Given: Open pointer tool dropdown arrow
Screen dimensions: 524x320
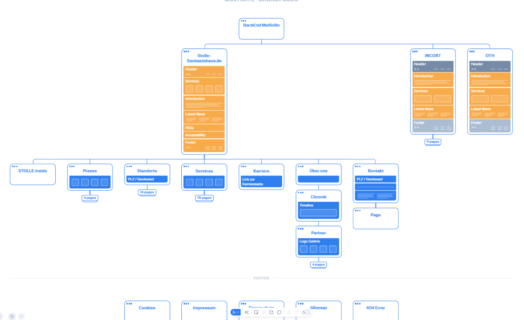Looking at the screenshot, I should pyautogui.click(x=238, y=312).
